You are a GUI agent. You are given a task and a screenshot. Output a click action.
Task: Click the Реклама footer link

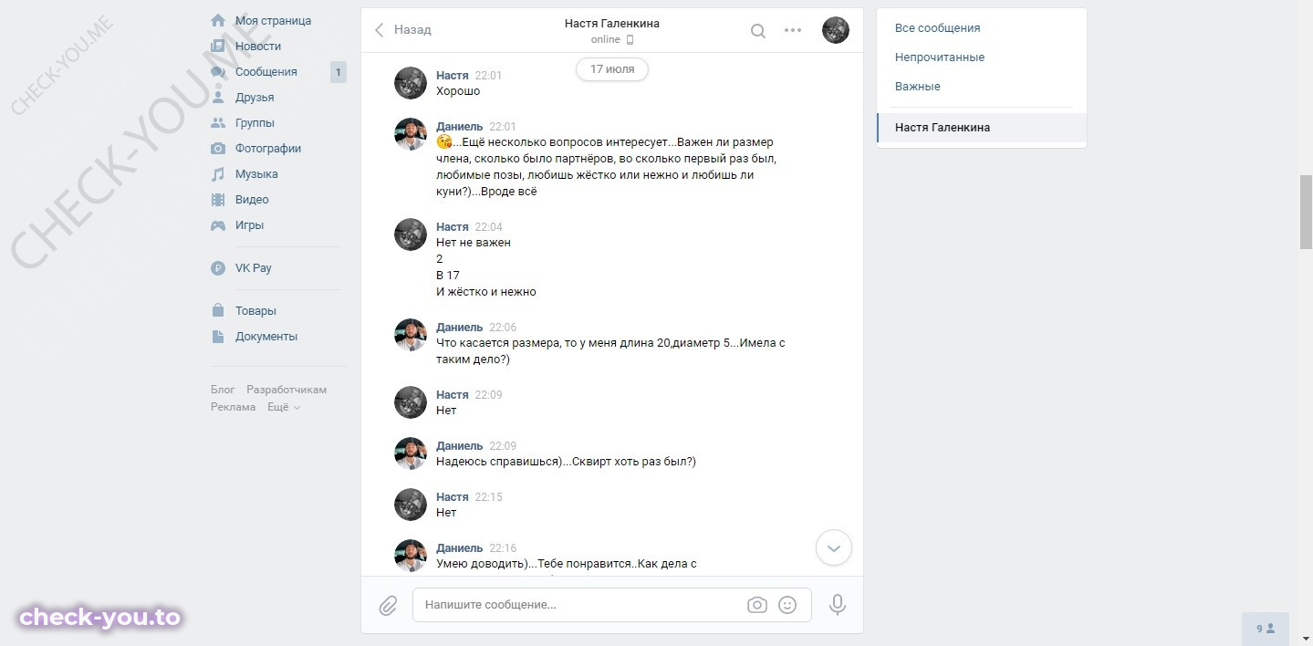(x=234, y=407)
